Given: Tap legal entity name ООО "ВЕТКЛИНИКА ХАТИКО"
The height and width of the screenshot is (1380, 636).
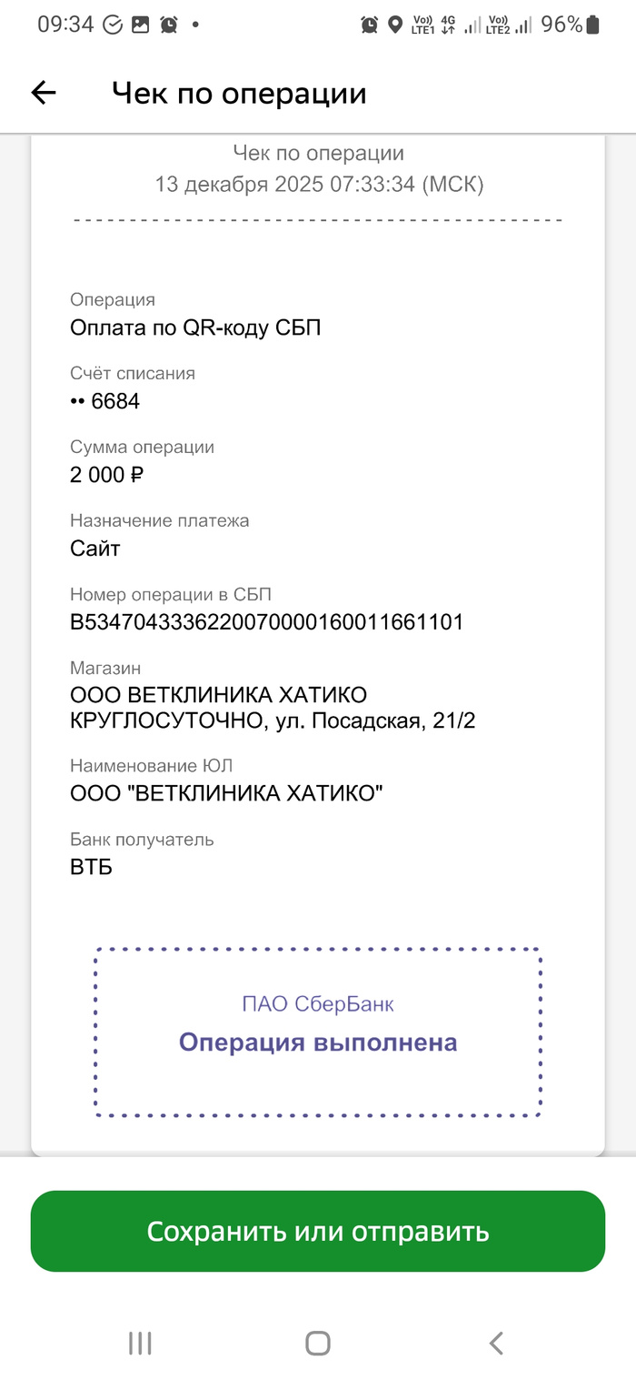Looking at the screenshot, I should (x=226, y=793).
